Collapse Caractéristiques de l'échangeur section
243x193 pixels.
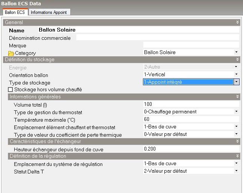(237, 141)
